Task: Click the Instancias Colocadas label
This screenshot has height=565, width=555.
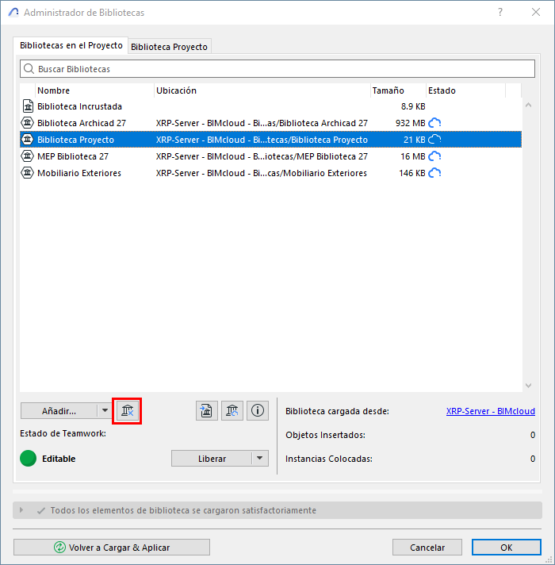Action: tap(329, 459)
